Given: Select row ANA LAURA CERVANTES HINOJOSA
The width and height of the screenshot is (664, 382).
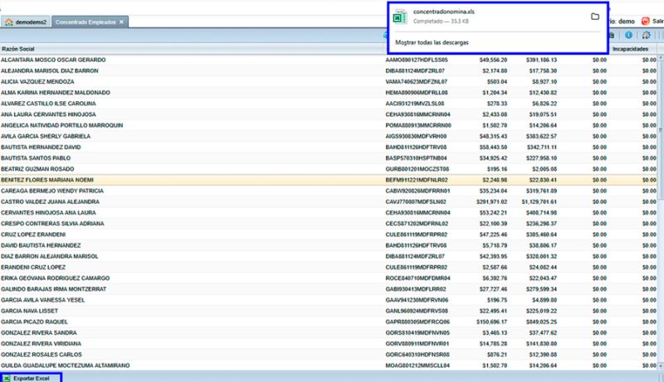Looking at the screenshot, I should click(x=329, y=114).
